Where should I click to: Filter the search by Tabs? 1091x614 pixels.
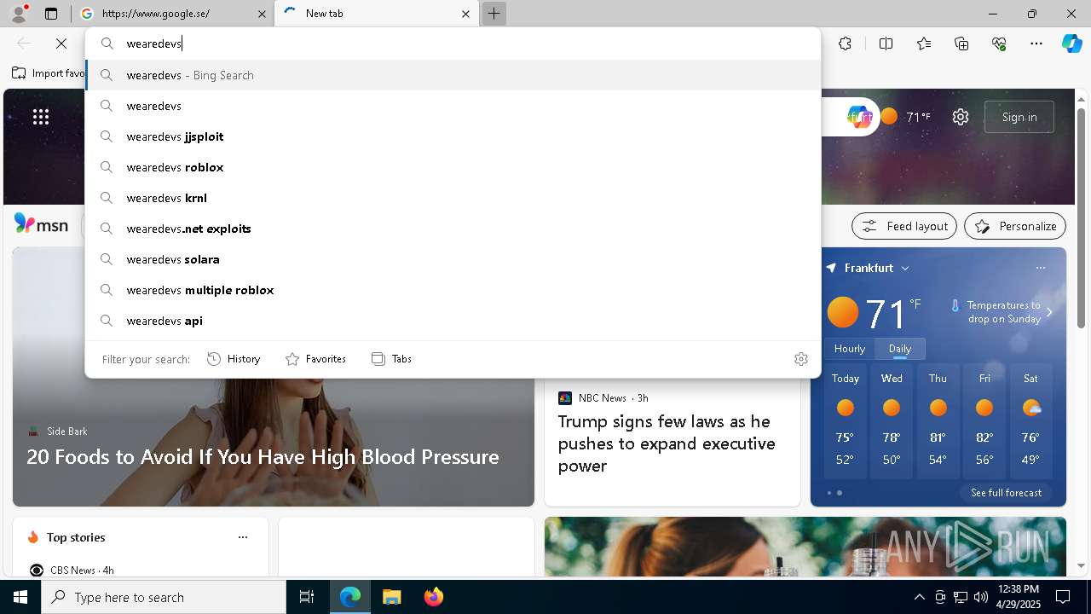(391, 359)
